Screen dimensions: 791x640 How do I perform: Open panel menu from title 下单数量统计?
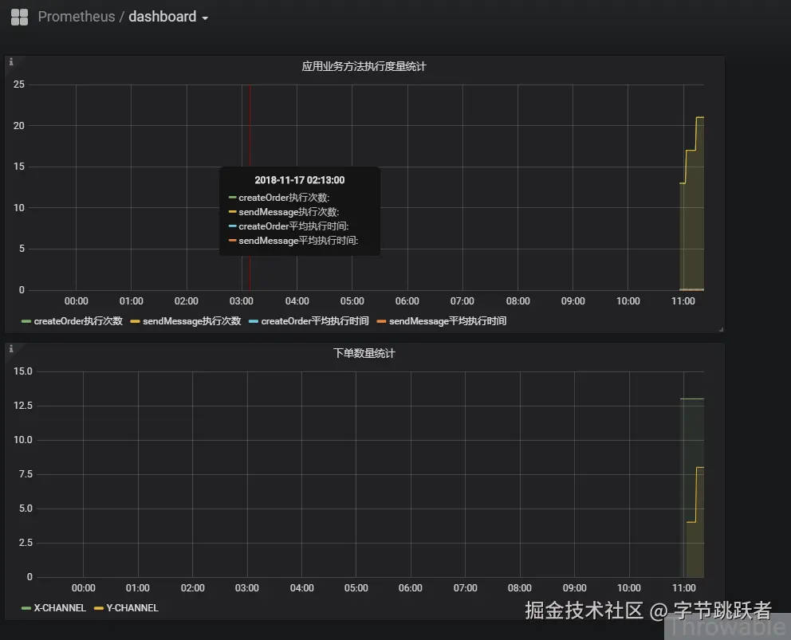point(364,354)
